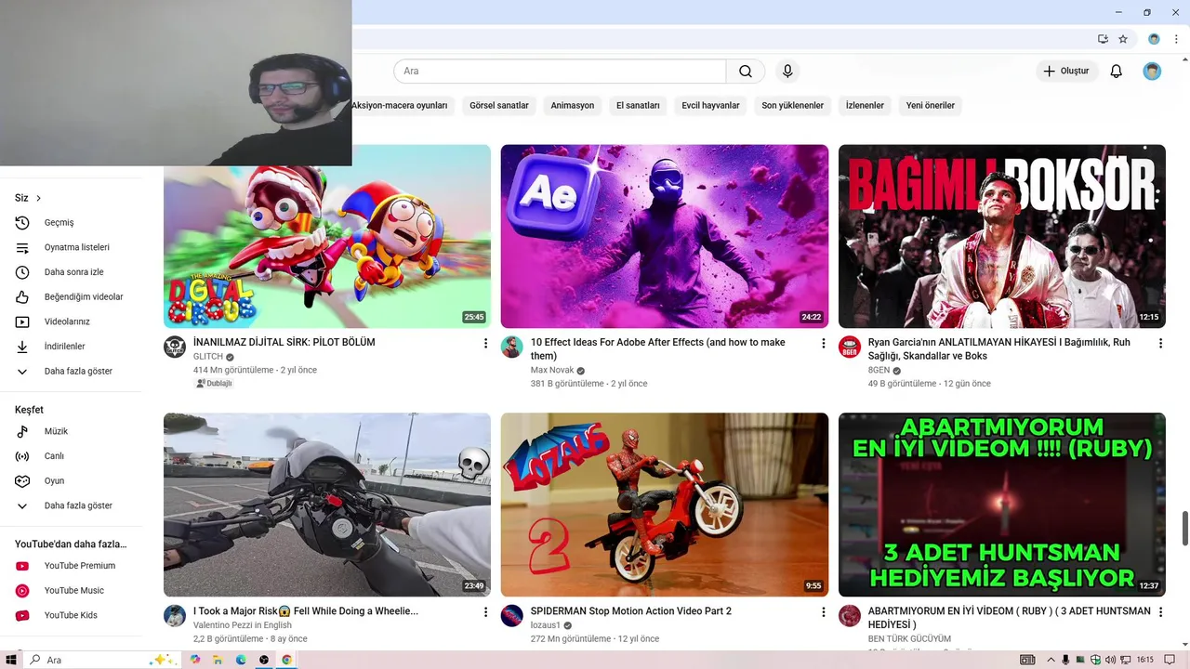
Task: Select the Animasyon filter chip
Action: point(573,106)
